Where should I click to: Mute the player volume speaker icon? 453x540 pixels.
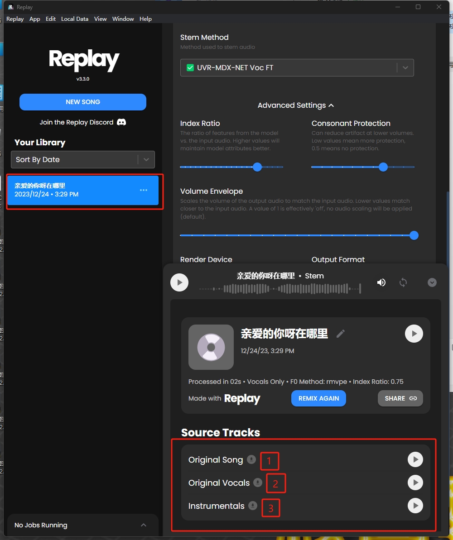[x=381, y=282]
